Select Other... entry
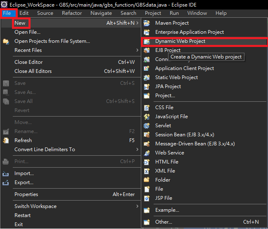This screenshot has height=229, width=268. pyautogui.click(x=204, y=222)
